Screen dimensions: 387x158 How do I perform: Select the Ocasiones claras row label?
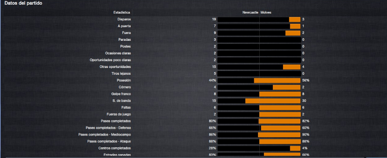[118, 54]
